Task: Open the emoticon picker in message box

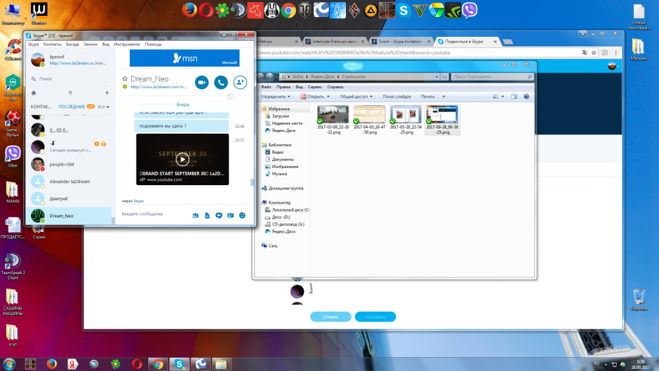Action: (x=243, y=215)
